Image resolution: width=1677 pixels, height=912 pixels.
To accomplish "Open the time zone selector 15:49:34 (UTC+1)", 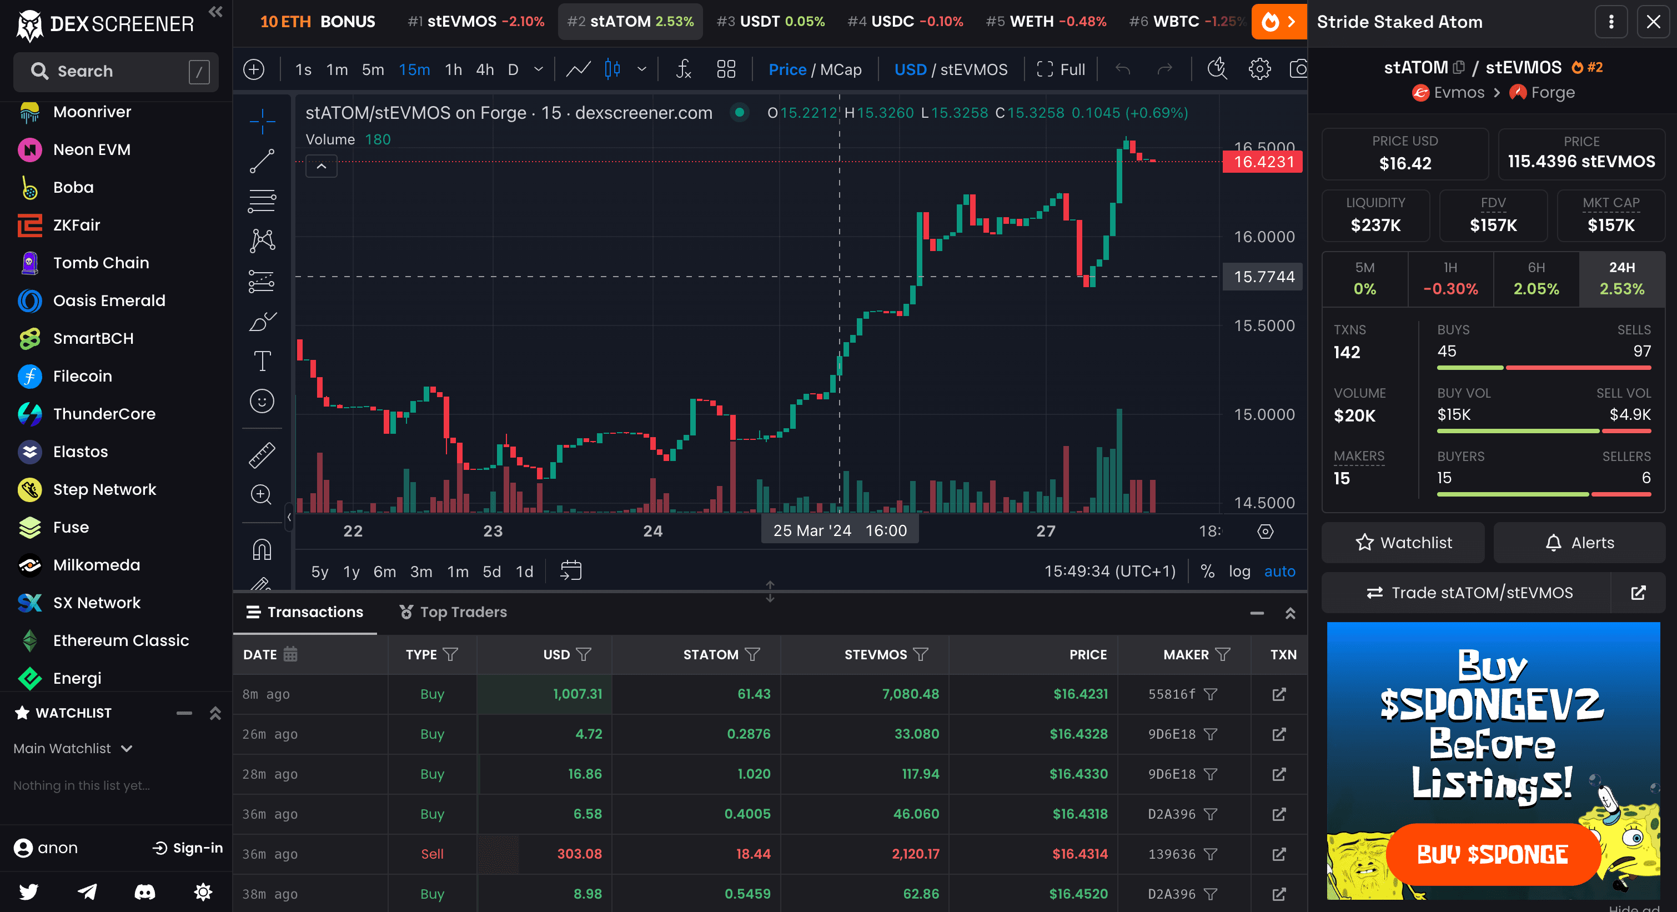I will point(1110,572).
